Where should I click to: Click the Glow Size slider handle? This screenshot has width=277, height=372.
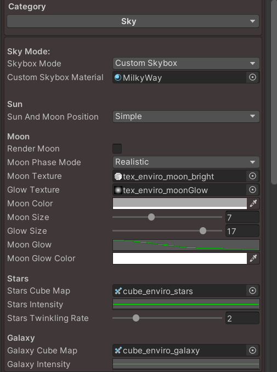coord(203,231)
